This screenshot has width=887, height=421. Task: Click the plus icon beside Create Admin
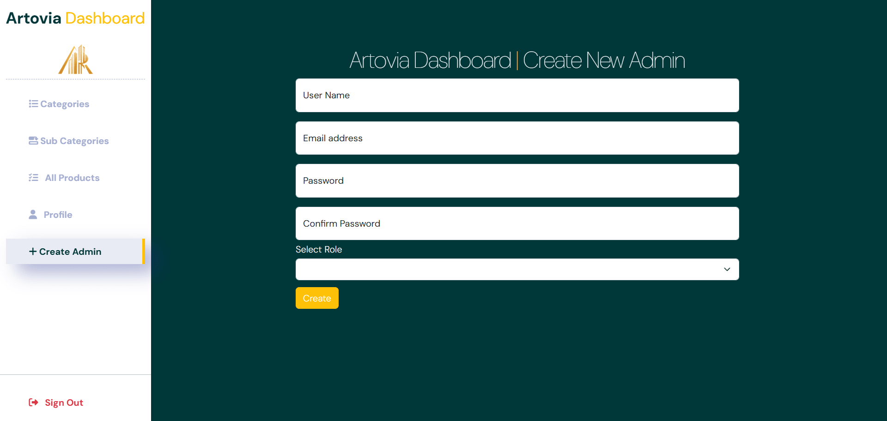(33, 252)
